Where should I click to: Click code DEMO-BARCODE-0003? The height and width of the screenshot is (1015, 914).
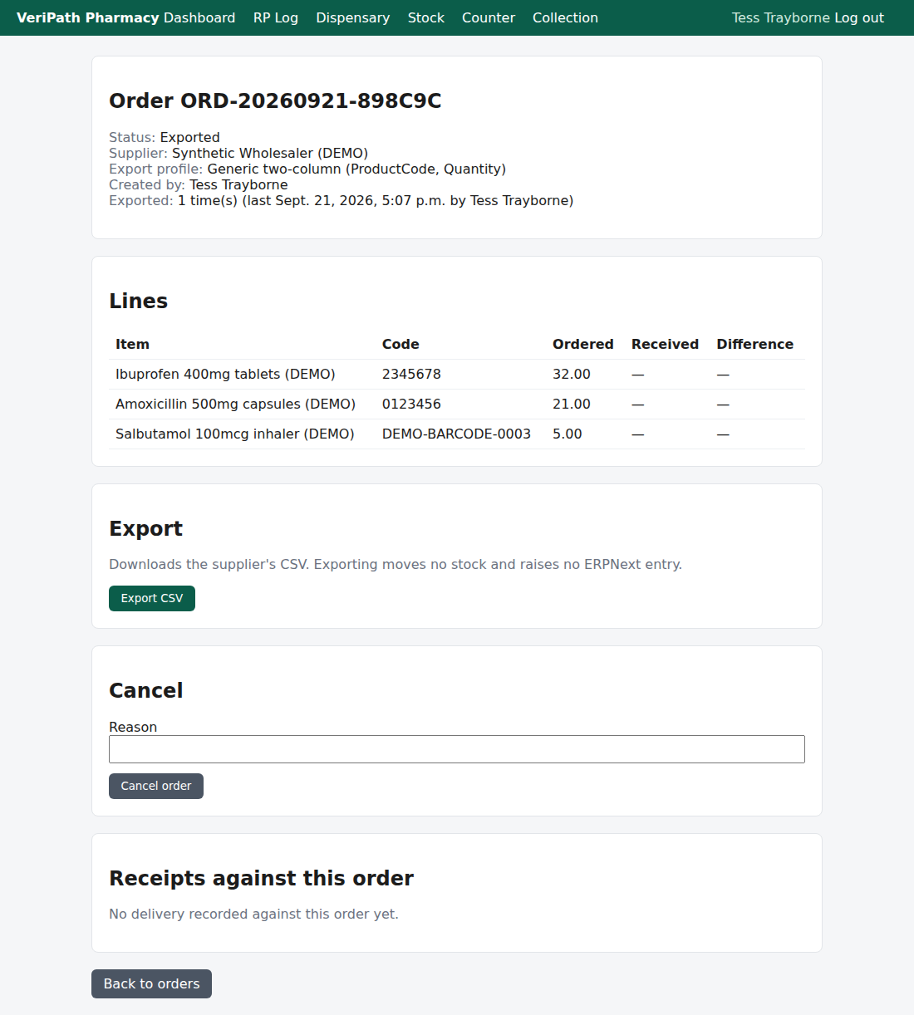[x=456, y=434]
